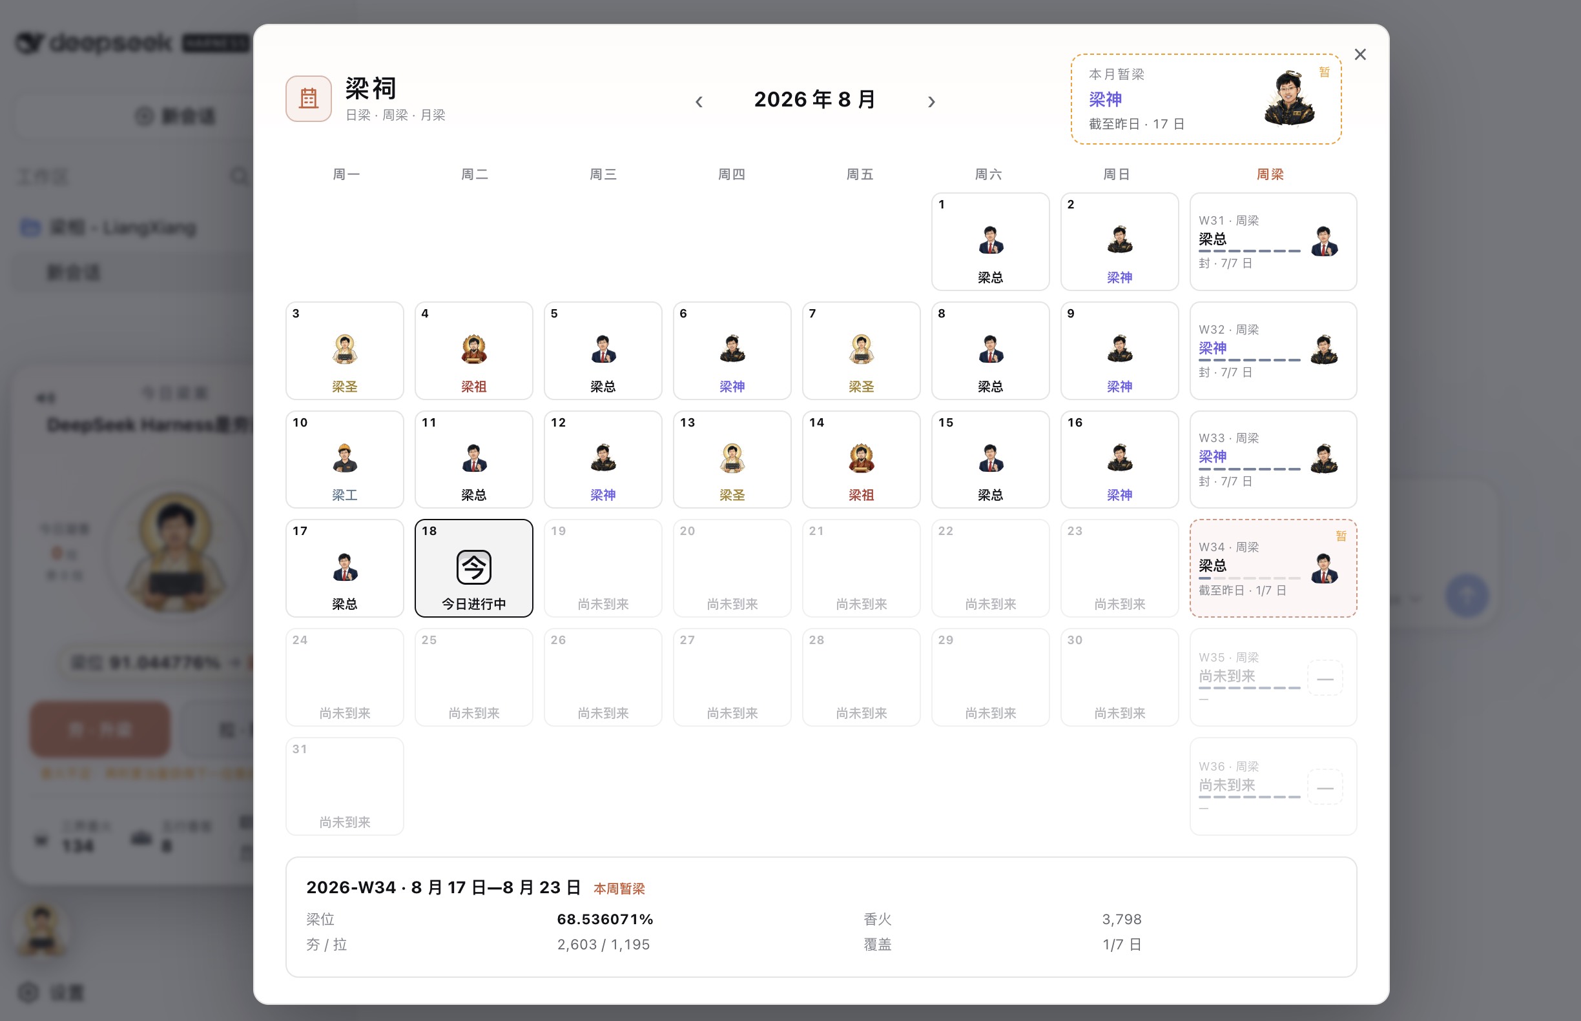The height and width of the screenshot is (1021, 1581).
Task: Select August 17 梁总 day cell
Action: tap(345, 568)
